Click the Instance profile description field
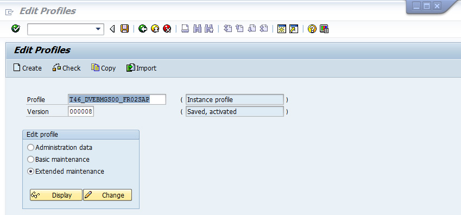This screenshot has height=215, width=461. pyautogui.click(x=235, y=99)
